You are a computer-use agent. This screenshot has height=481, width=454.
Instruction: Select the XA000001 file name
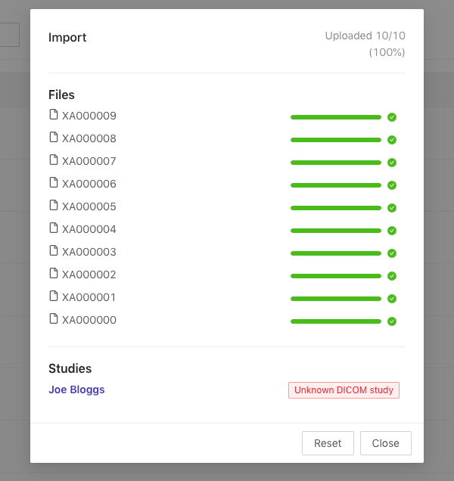[89, 297]
